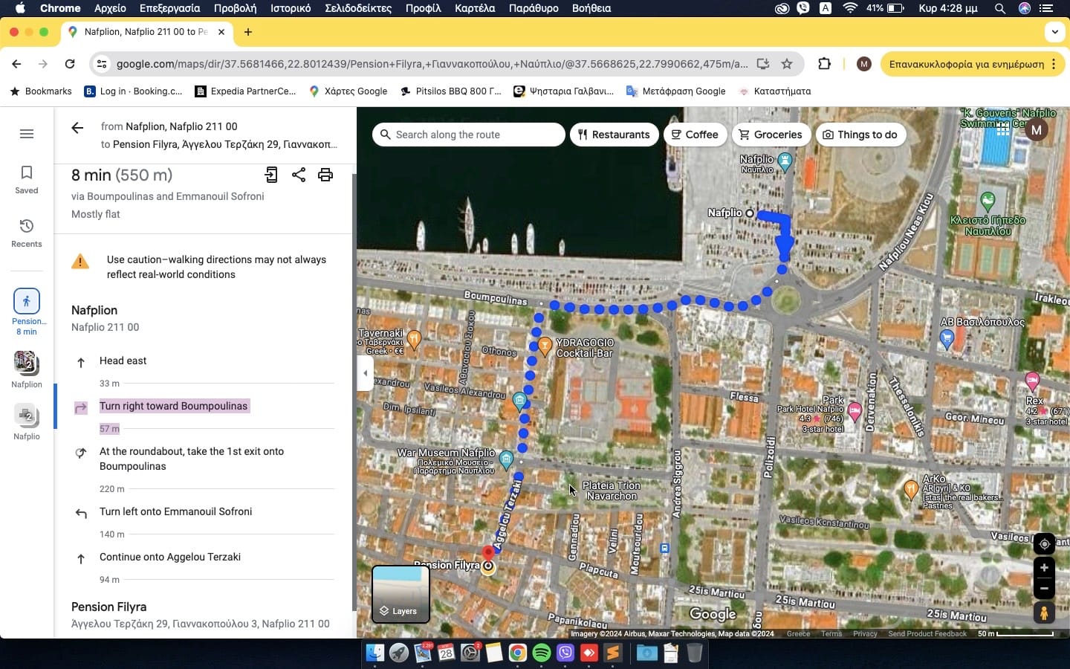The width and height of the screenshot is (1070, 669).
Task: Bookmark this page with the star icon
Action: pos(787,64)
